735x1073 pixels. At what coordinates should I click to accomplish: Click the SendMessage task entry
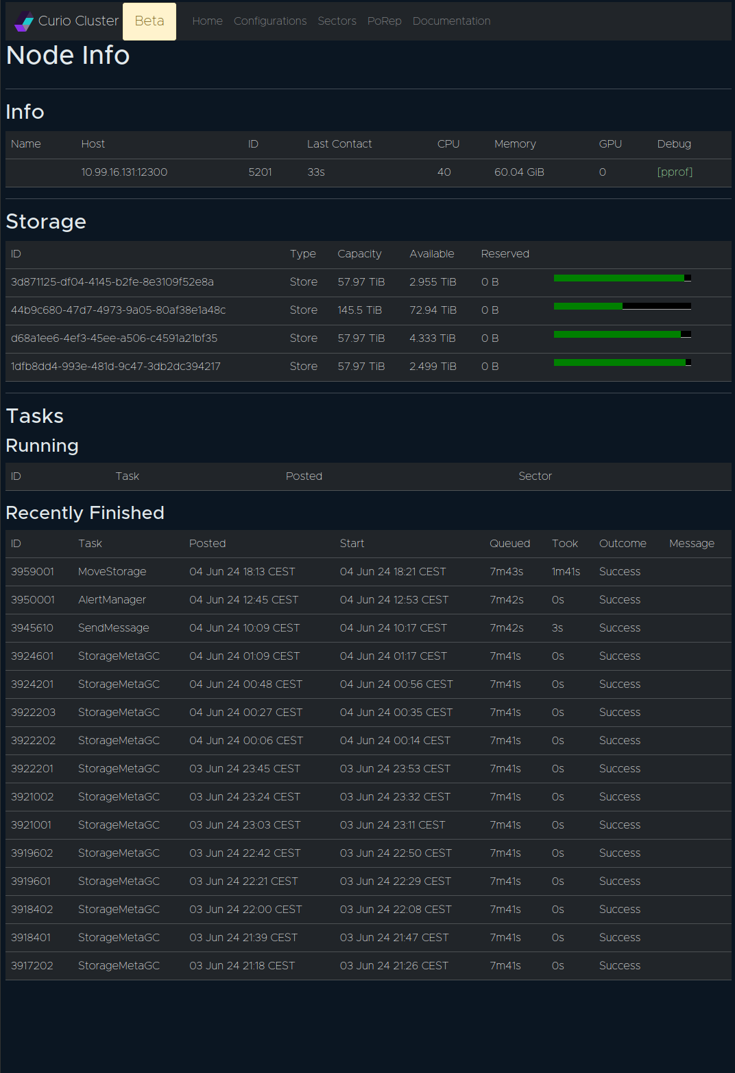tap(113, 628)
